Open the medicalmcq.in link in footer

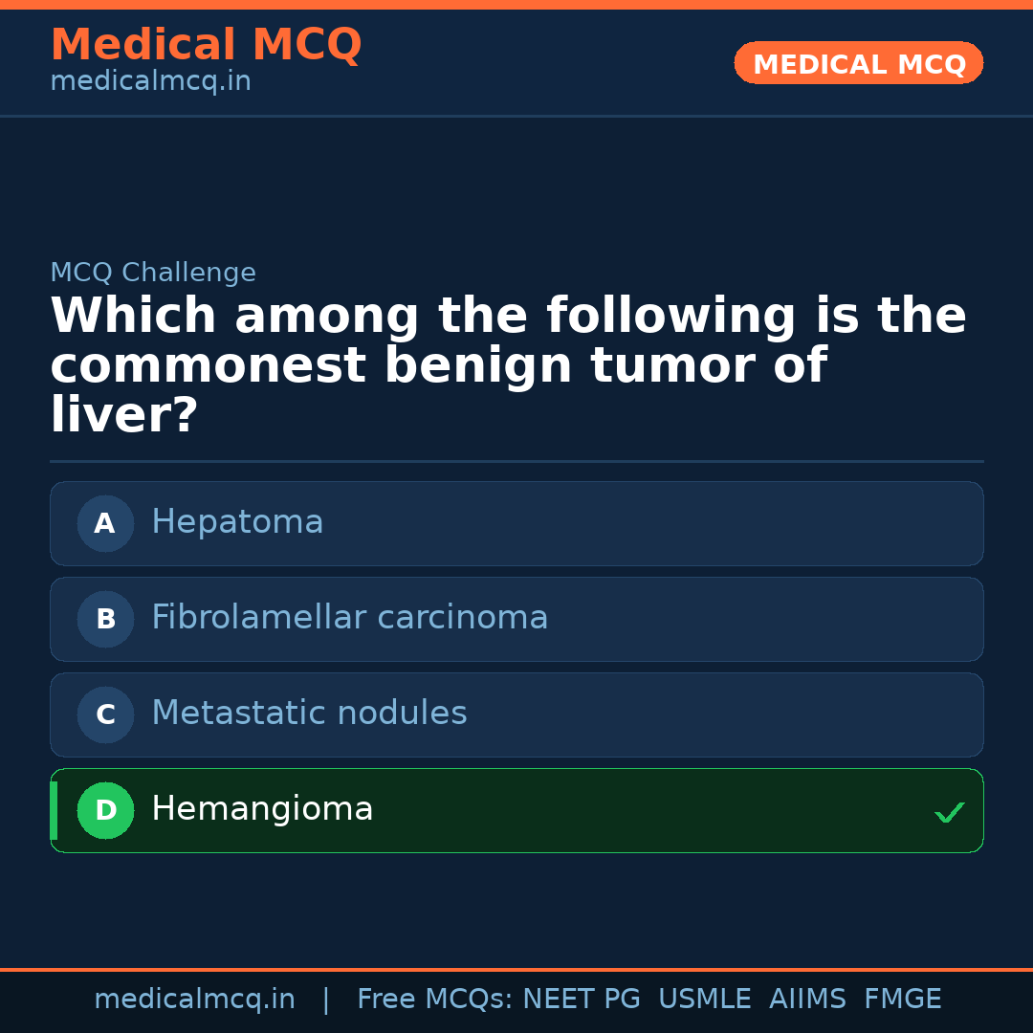[194, 1000]
